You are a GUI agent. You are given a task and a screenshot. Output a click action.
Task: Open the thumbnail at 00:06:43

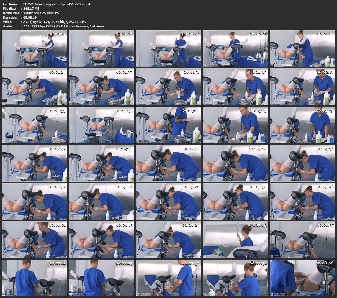[235, 240]
